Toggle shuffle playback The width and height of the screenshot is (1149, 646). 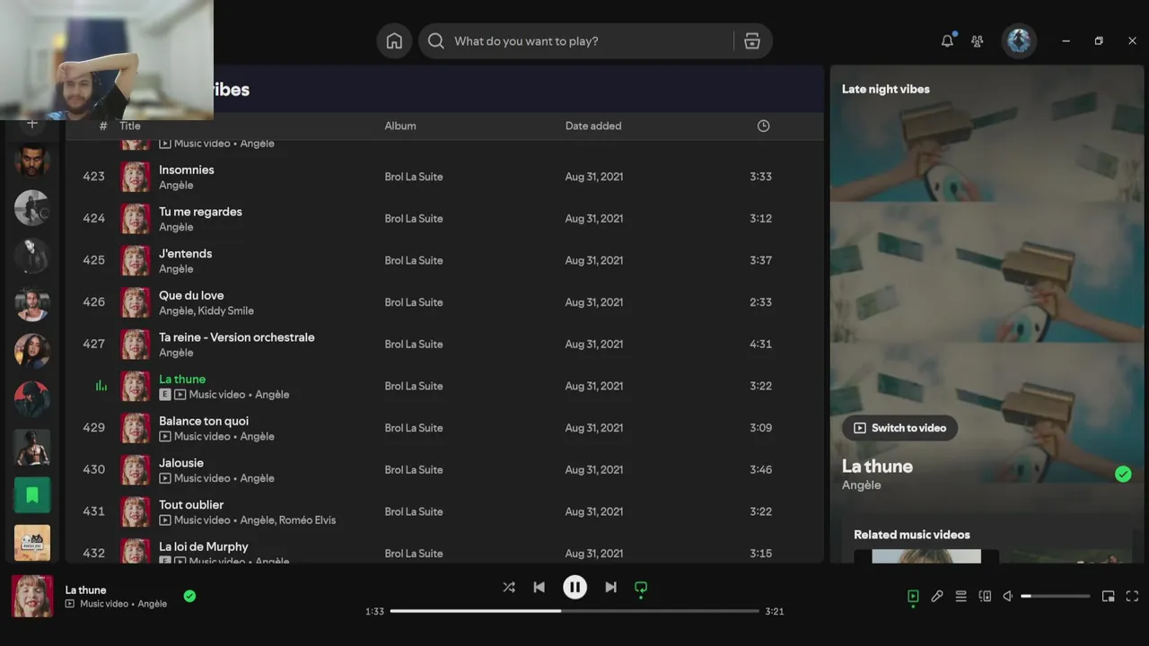(509, 587)
